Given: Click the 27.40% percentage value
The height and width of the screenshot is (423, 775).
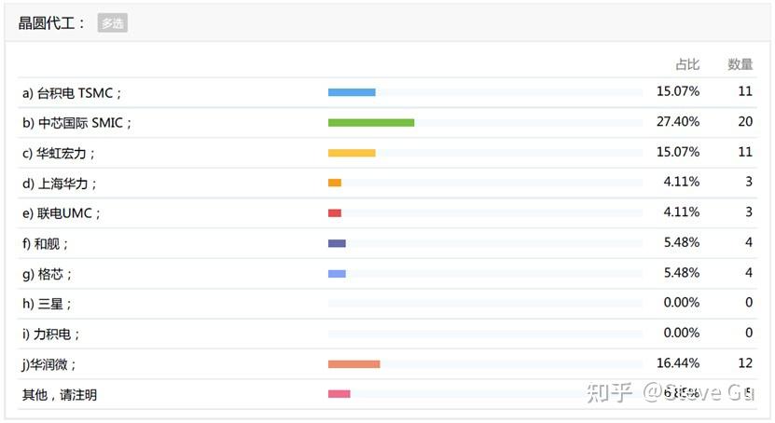Looking at the screenshot, I should click(x=678, y=122).
